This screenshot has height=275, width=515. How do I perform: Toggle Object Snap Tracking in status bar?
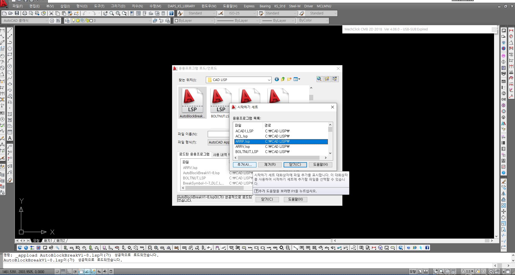tap(87, 271)
